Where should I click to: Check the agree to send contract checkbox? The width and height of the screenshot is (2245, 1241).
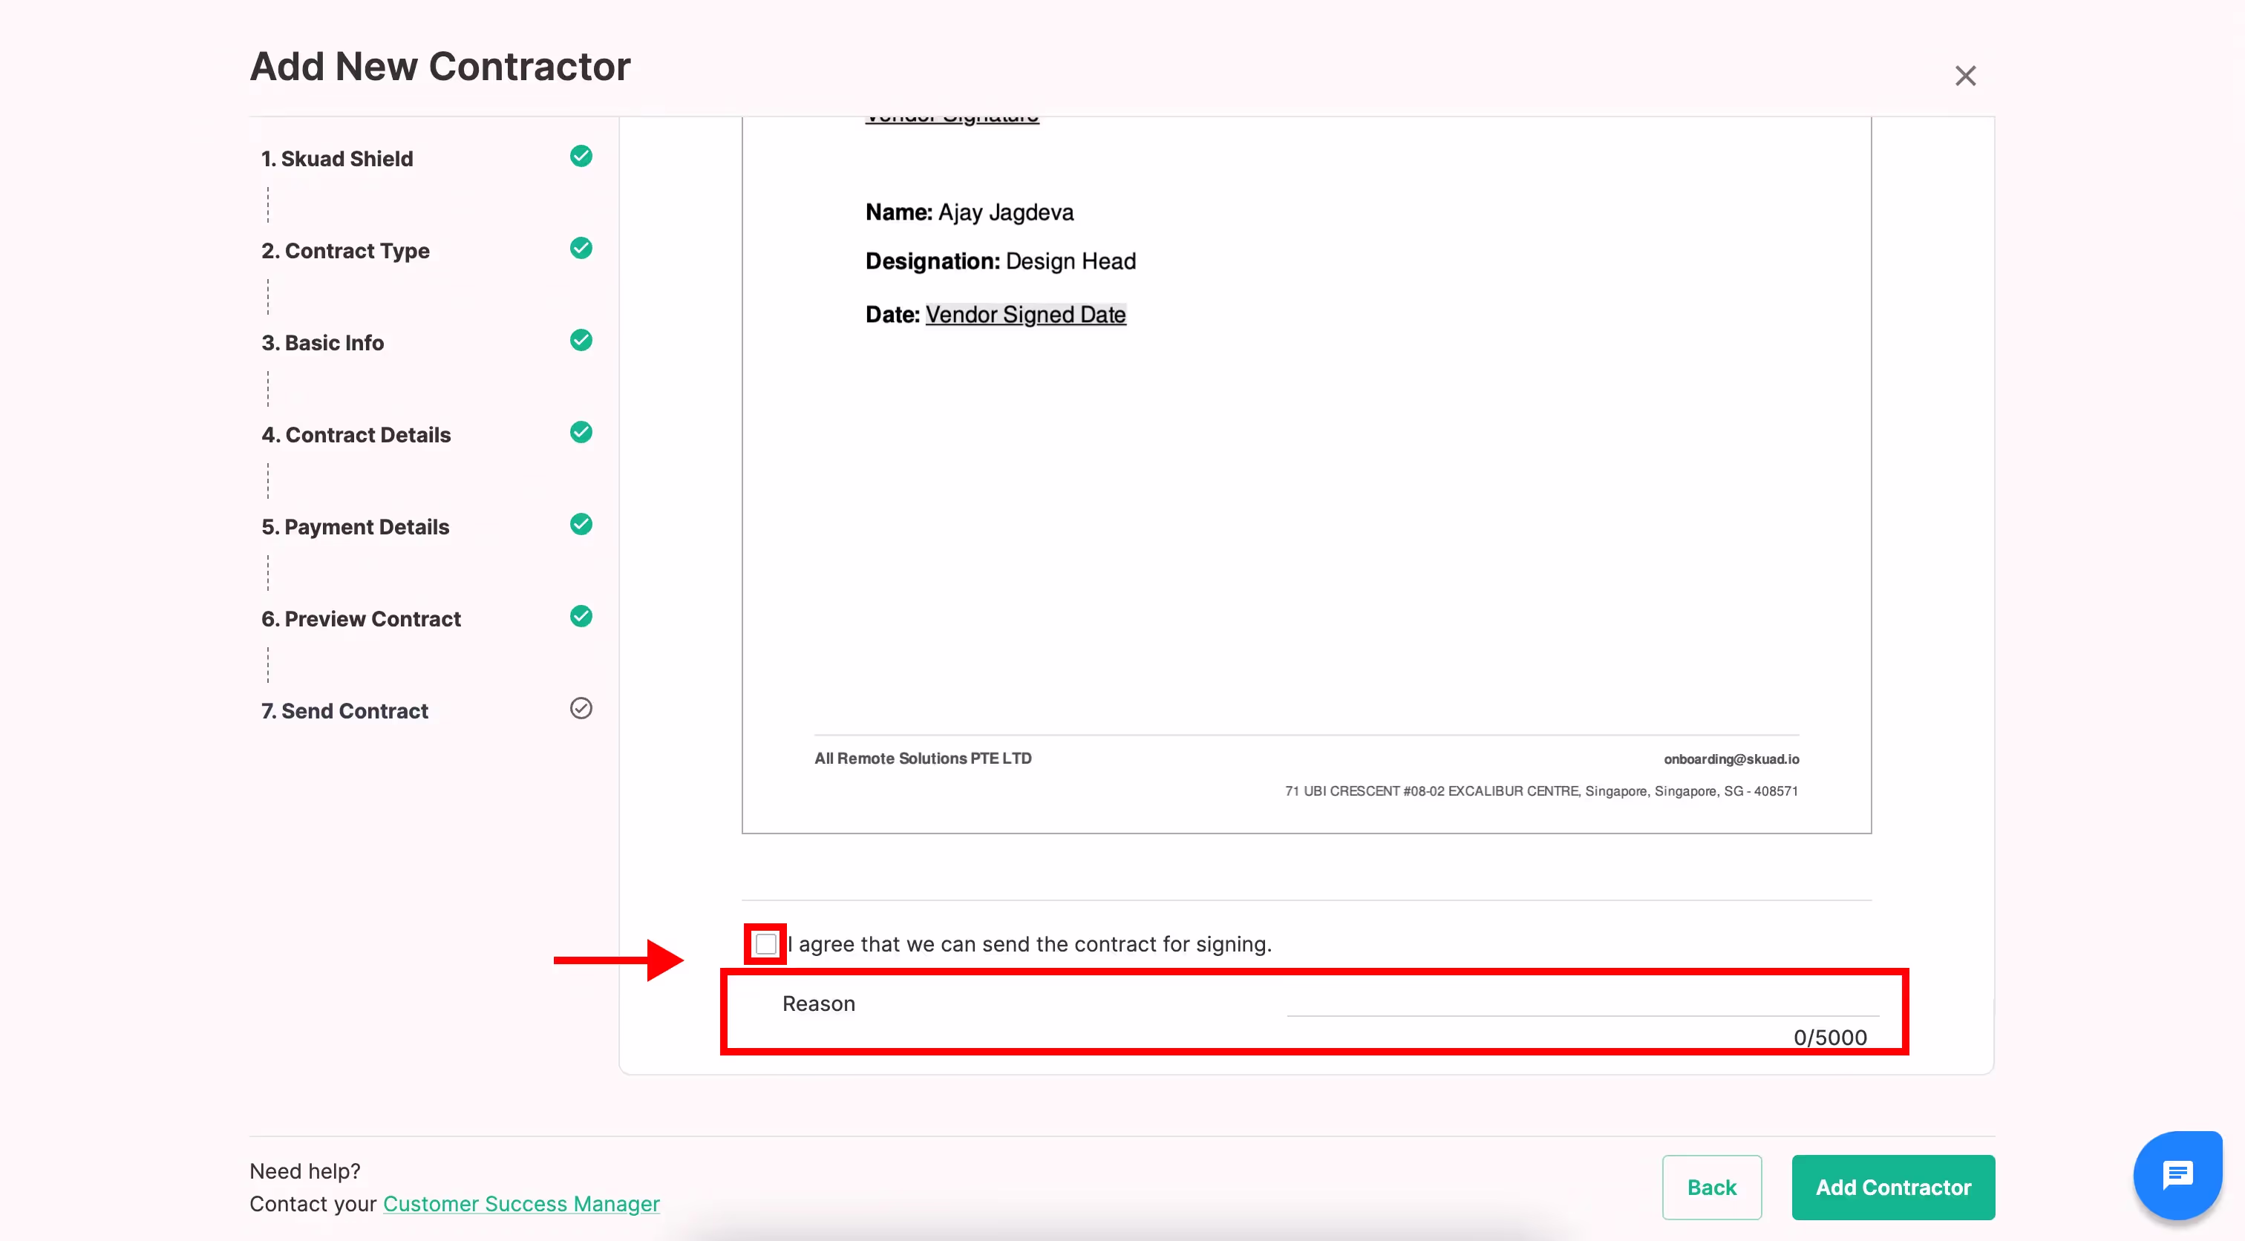click(x=765, y=944)
